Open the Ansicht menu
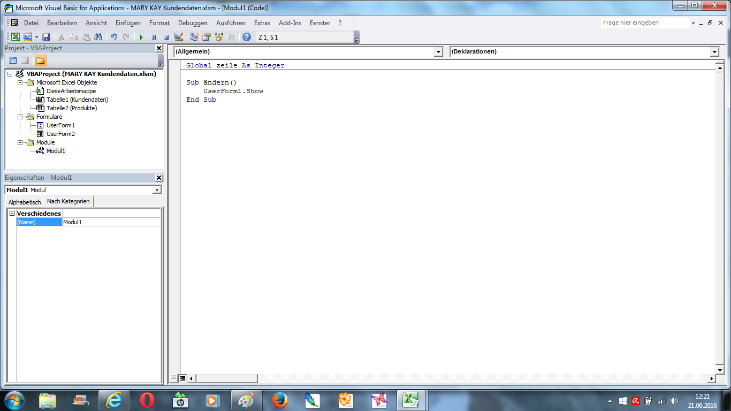 pos(96,23)
